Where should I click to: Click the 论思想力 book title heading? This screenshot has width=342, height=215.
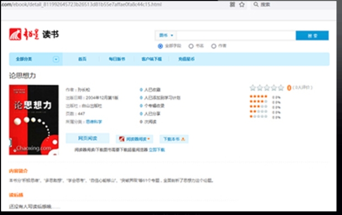click(22, 75)
